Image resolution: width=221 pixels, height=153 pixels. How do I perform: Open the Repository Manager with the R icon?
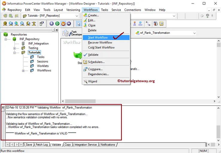pos(51,24)
